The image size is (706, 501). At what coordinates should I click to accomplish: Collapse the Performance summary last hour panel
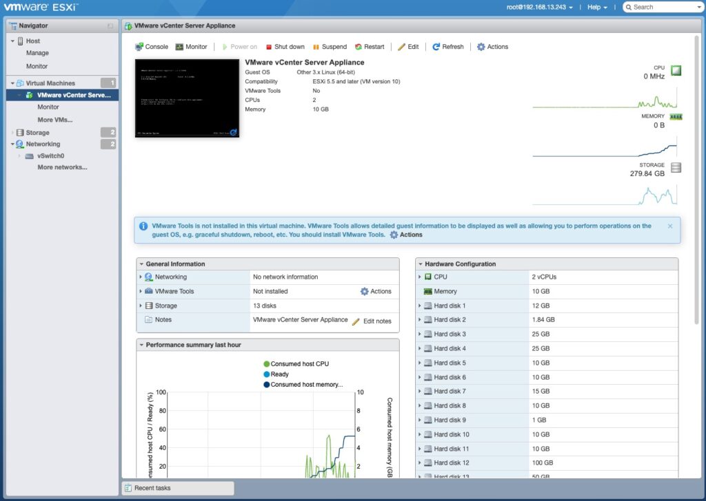141,345
